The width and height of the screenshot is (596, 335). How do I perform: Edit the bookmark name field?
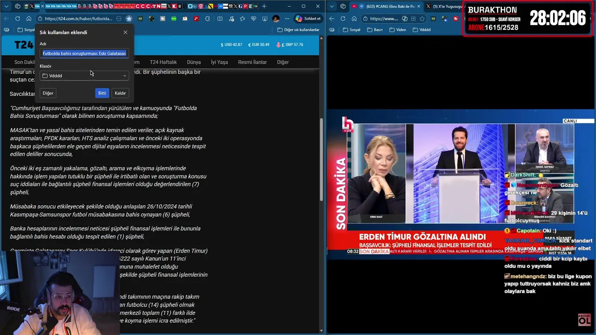(84, 53)
